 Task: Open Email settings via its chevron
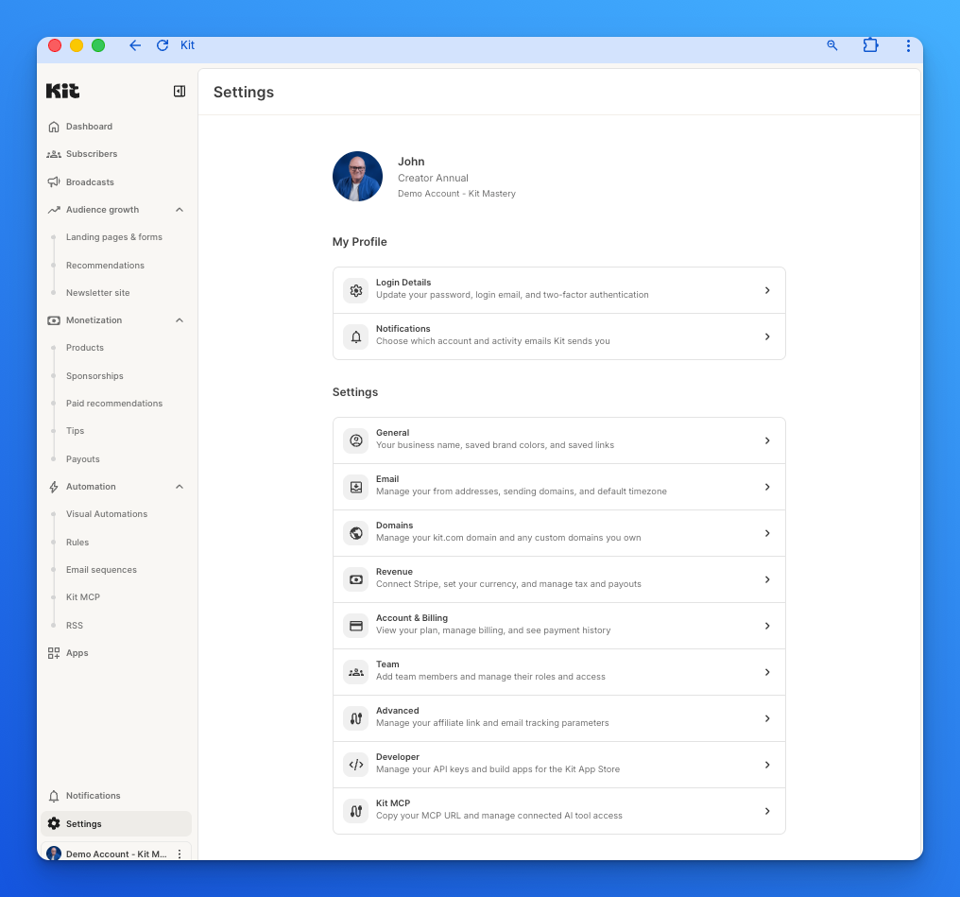coord(767,488)
